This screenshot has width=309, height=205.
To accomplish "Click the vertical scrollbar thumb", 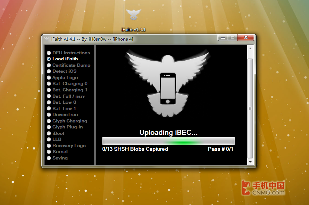I will pos(250,108).
